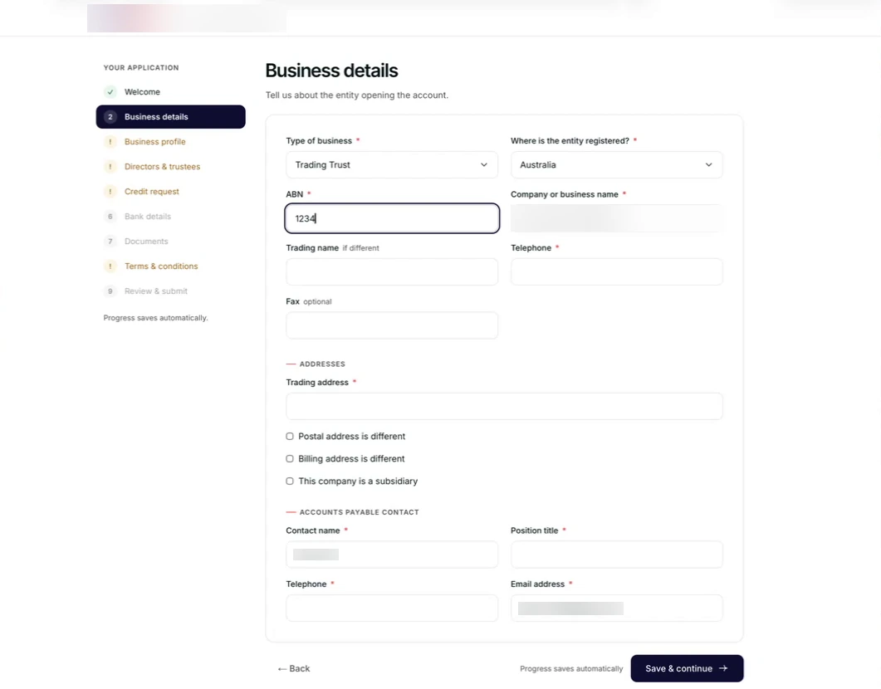Click the Trading address input field
Screen dimensions: 881x689
pos(504,406)
